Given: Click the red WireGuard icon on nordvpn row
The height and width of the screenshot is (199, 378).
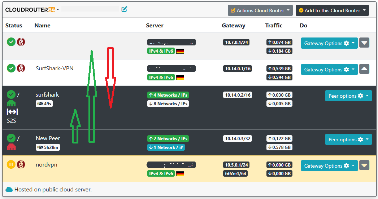Looking at the screenshot, I should pos(21,164).
